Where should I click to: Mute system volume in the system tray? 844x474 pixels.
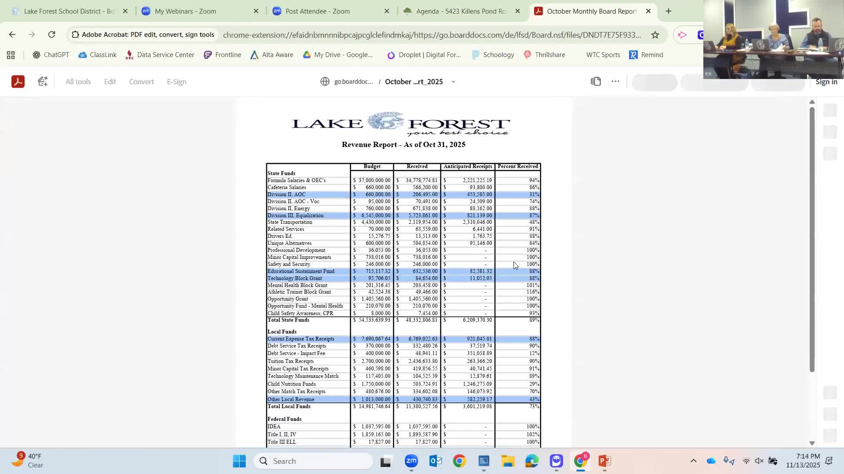(759, 461)
